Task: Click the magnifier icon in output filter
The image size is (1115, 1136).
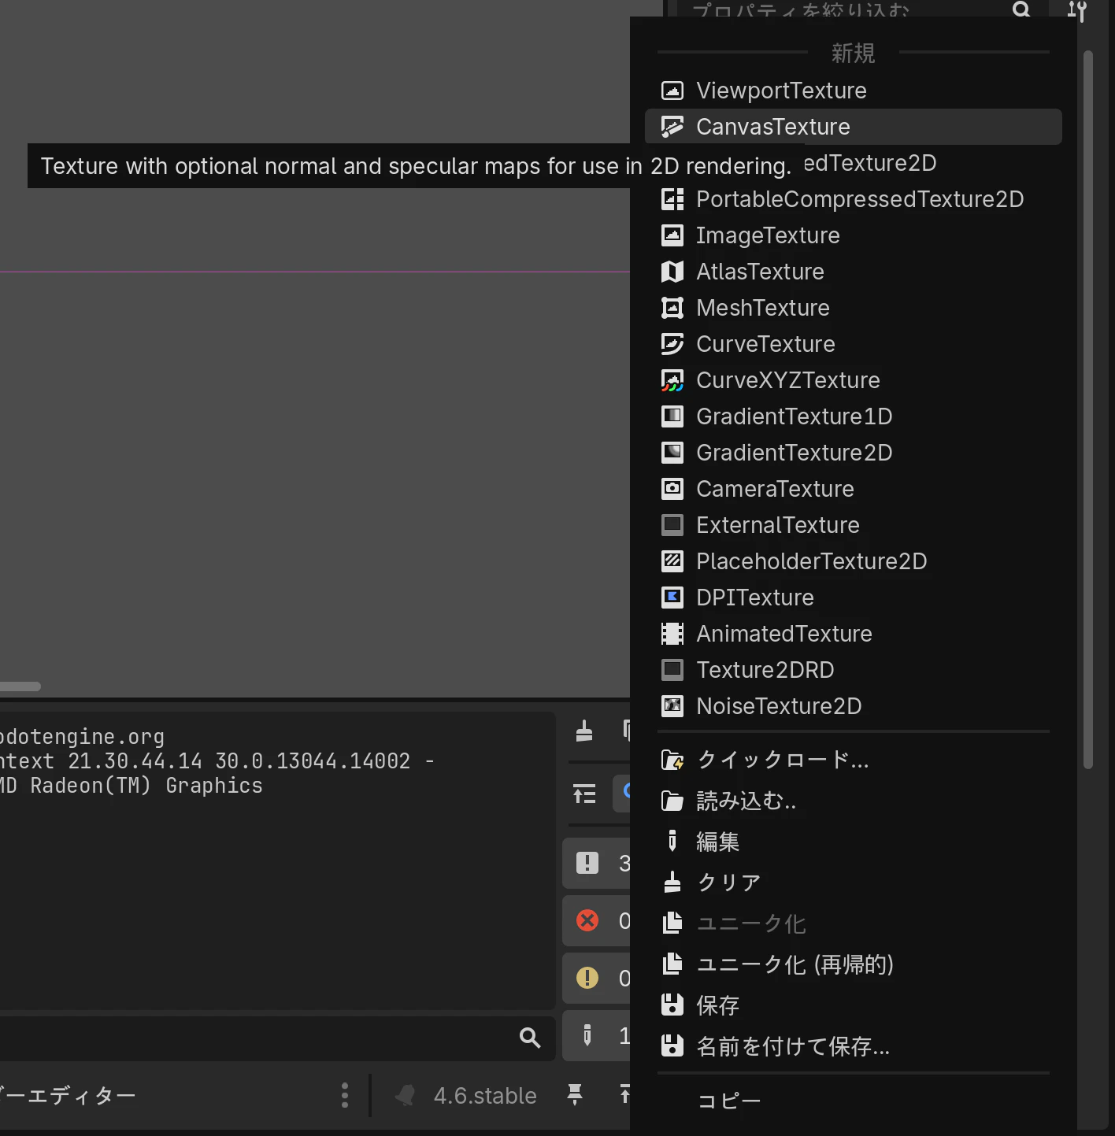Action: point(530,1038)
